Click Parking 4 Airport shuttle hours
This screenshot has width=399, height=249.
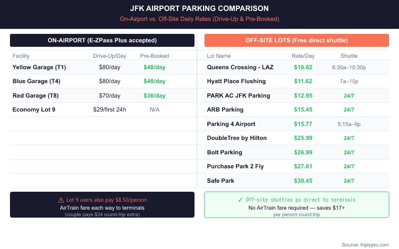pyautogui.click(x=349, y=124)
